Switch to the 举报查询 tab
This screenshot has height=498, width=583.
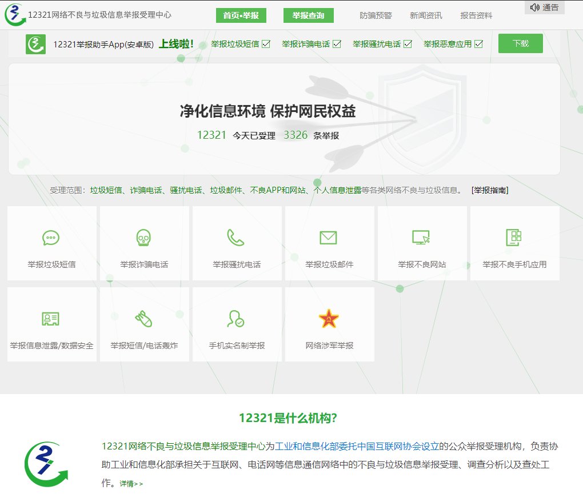click(309, 15)
